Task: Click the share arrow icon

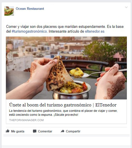Action: coord(63,131)
